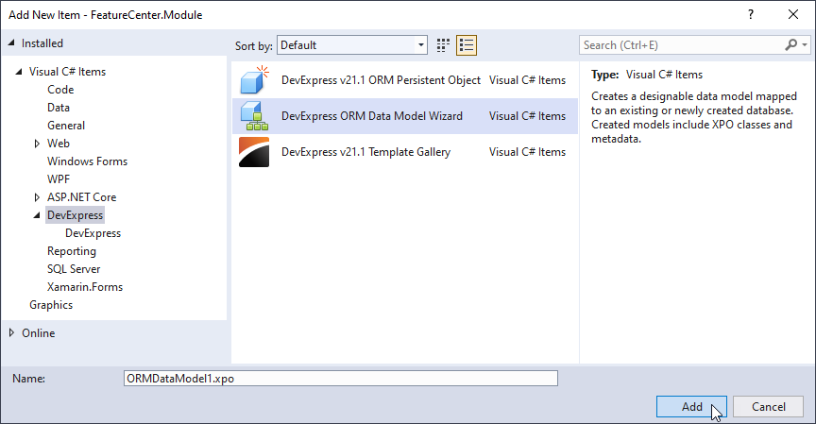Image resolution: width=816 pixels, height=424 pixels.
Task: Click the Cancel button
Action: point(768,407)
